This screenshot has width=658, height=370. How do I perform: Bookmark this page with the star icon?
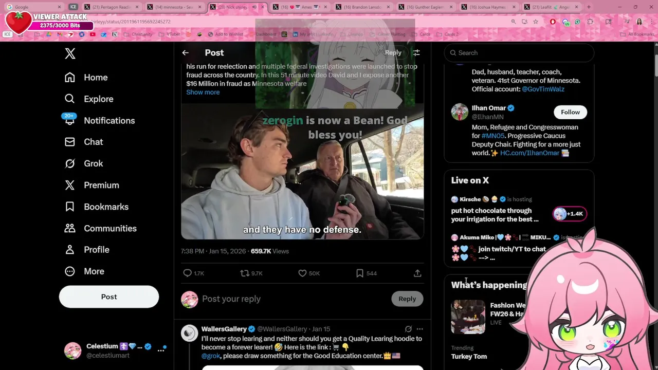click(x=535, y=22)
